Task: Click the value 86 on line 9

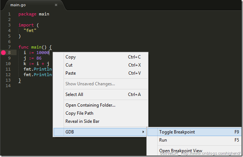Action: 39,58
